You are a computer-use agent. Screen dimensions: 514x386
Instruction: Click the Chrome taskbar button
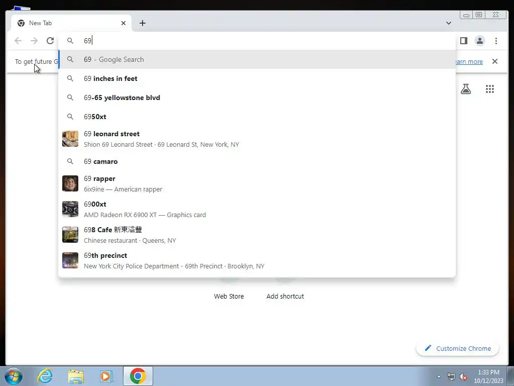138,376
